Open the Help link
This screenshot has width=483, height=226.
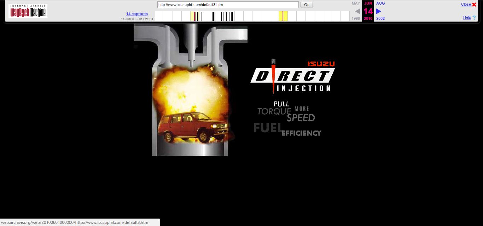click(x=467, y=17)
